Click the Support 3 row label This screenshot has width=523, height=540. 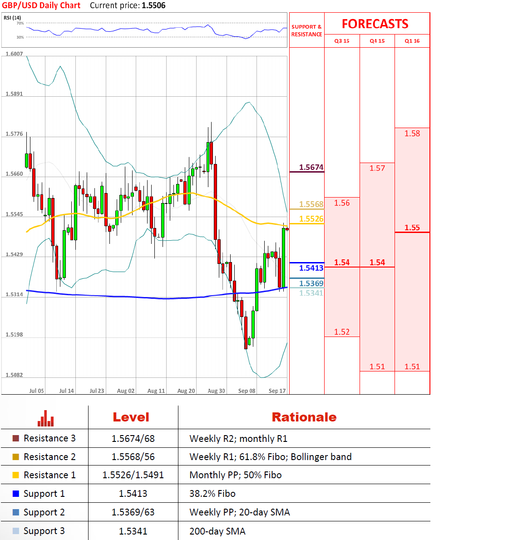44,531
